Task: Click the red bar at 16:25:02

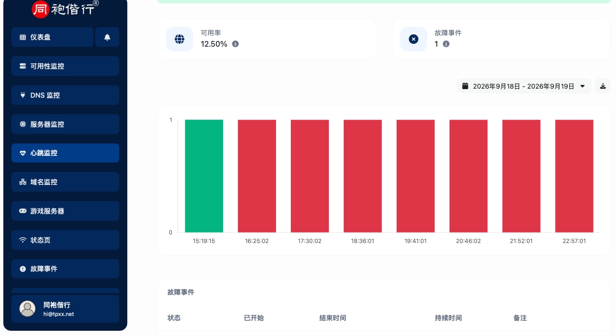Action: [x=257, y=176]
